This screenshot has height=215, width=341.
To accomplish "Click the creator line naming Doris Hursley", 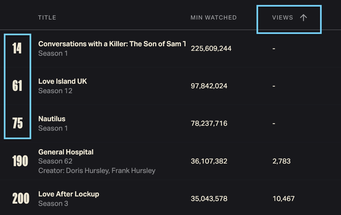I will (97, 171).
